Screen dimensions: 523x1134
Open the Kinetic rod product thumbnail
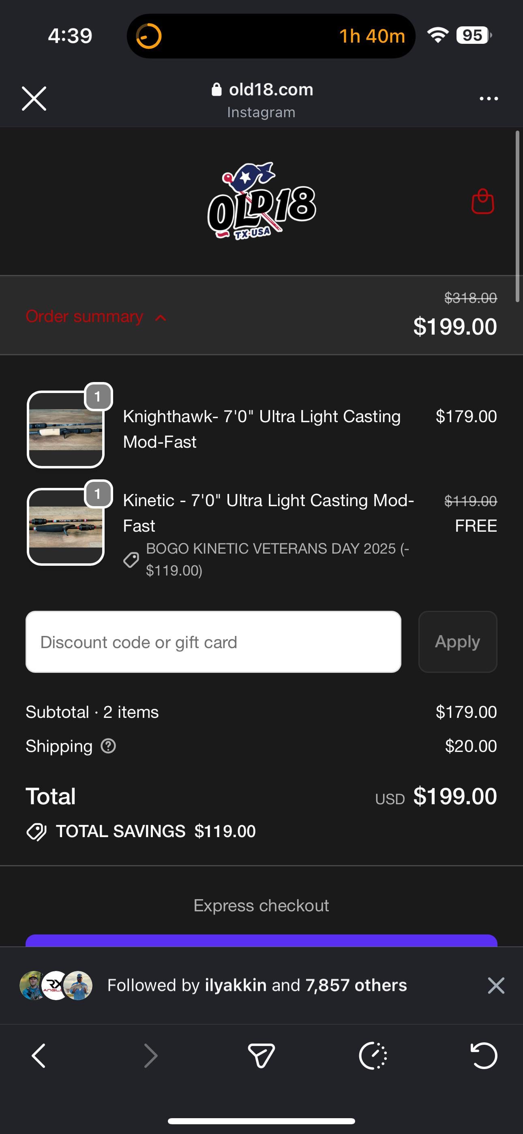[66, 526]
